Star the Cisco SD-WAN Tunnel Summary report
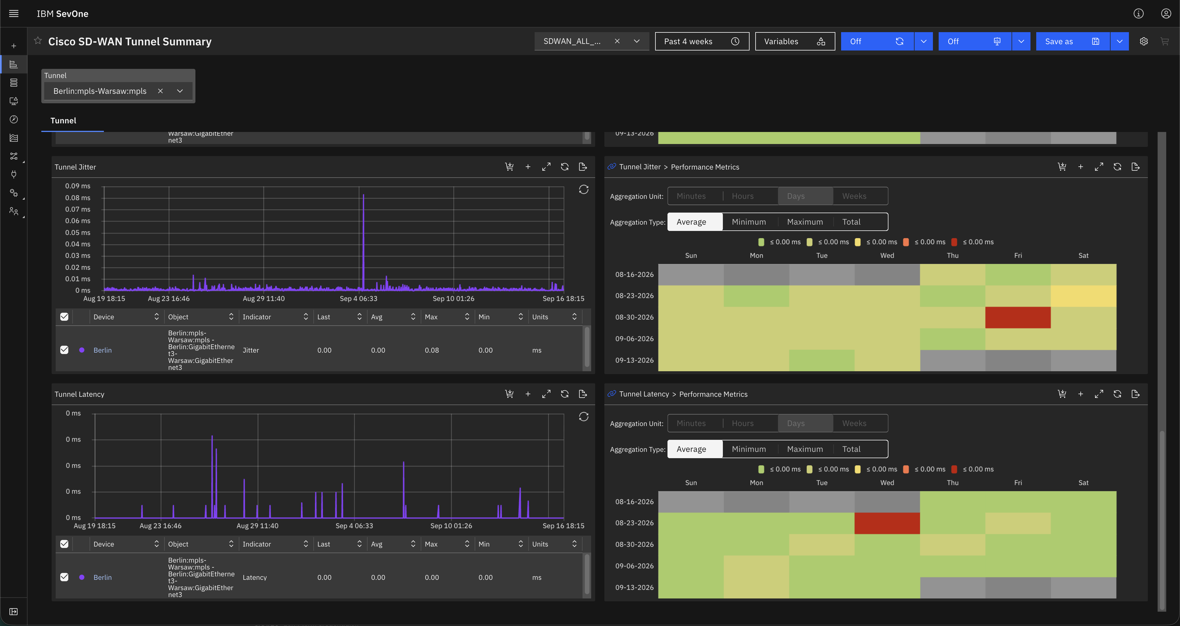 coord(38,41)
